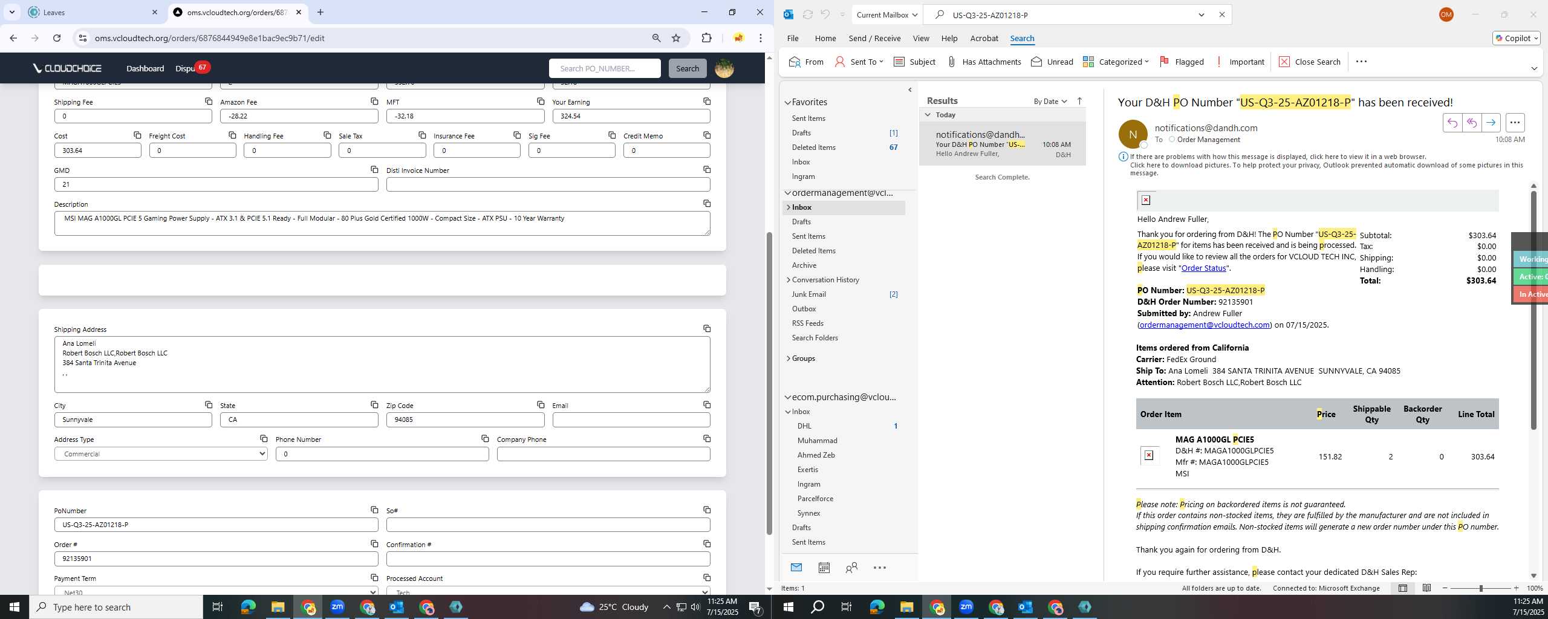Bookmark this page with the star icon
1548x619 pixels.
(676, 38)
